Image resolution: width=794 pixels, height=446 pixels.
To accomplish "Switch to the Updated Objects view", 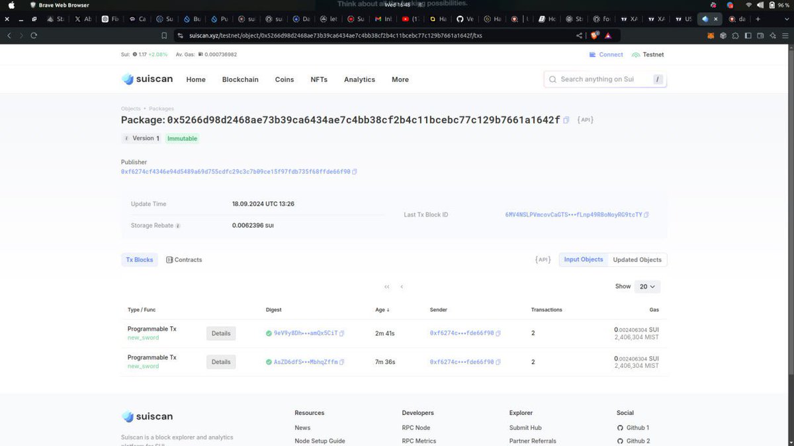I will 637,259.
